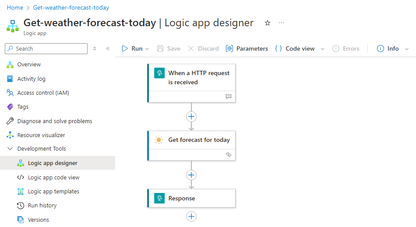Open the Run dropdown arrow
This screenshot has height=227, width=416.
(147, 49)
